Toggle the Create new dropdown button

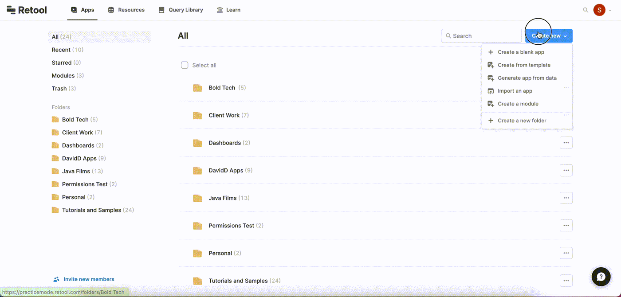[x=549, y=36]
